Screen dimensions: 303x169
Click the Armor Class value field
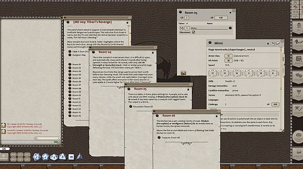point(228,56)
